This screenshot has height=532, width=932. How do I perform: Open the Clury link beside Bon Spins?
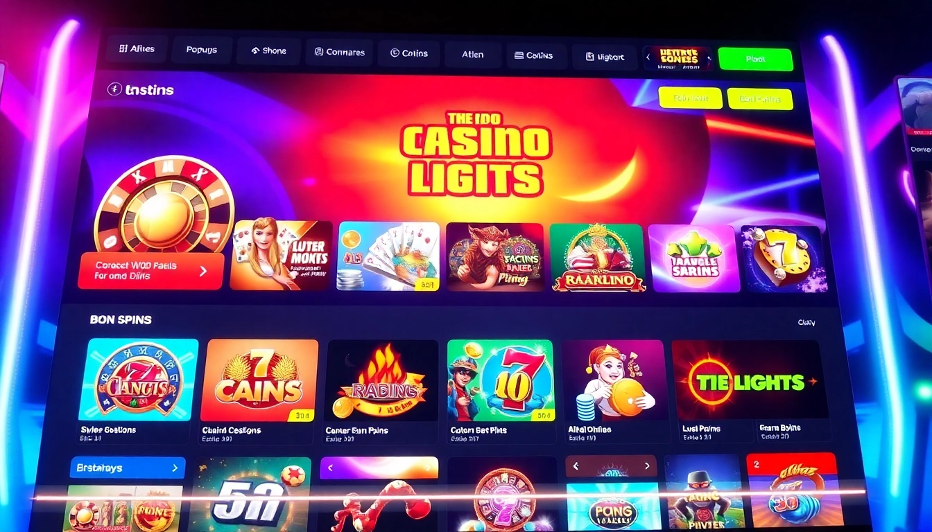[x=806, y=322]
